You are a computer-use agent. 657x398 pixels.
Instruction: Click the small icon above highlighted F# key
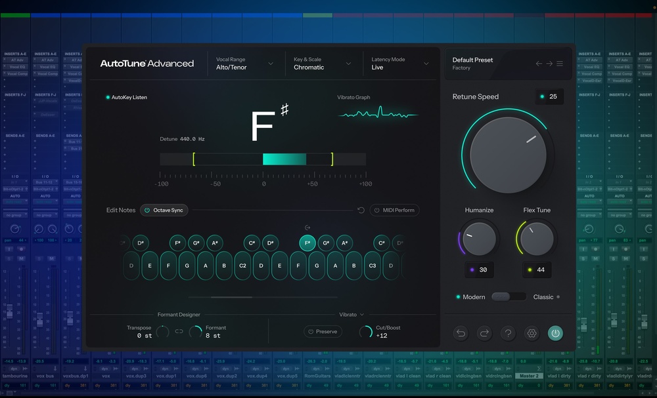pyautogui.click(x=307, y=228)
